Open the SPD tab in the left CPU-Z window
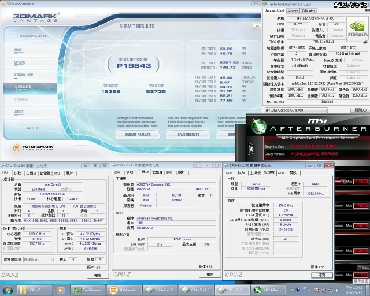This screenshot has width=370, height=296. point(57,173)
